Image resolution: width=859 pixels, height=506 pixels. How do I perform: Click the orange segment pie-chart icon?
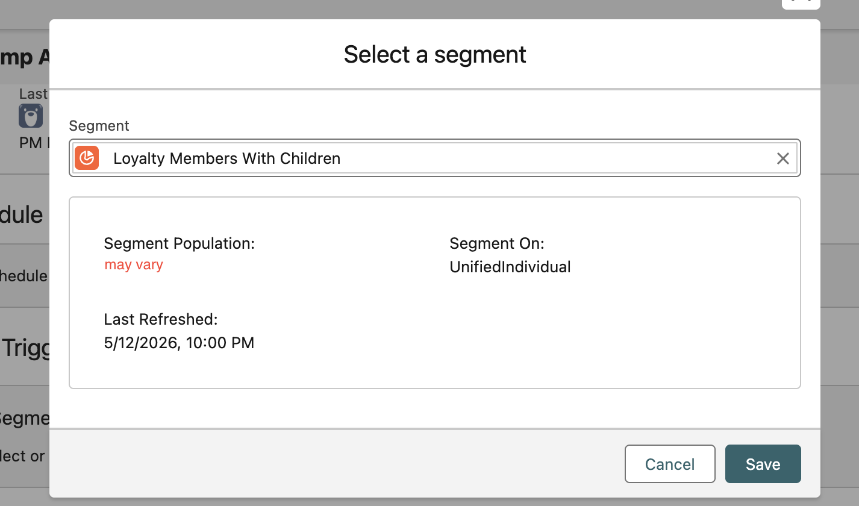tap(87, 158)
